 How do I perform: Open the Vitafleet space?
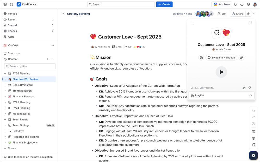(x=13, y=45)
